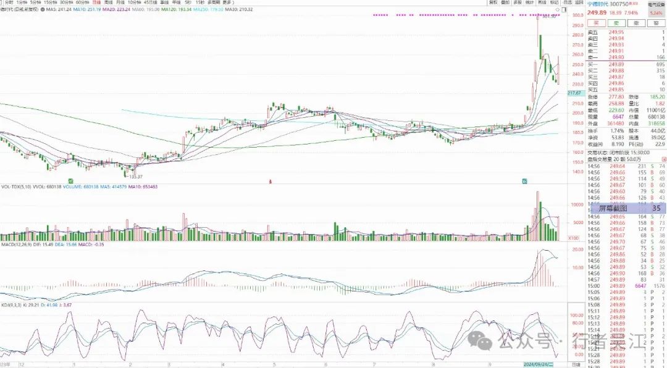The height and width of the screenshot is (368, 667).
Task: Click the 卖 (sell) button
Action: [x=615, y=23]
